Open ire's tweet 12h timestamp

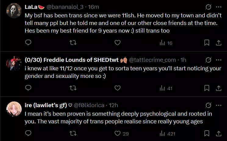(113, 105)
